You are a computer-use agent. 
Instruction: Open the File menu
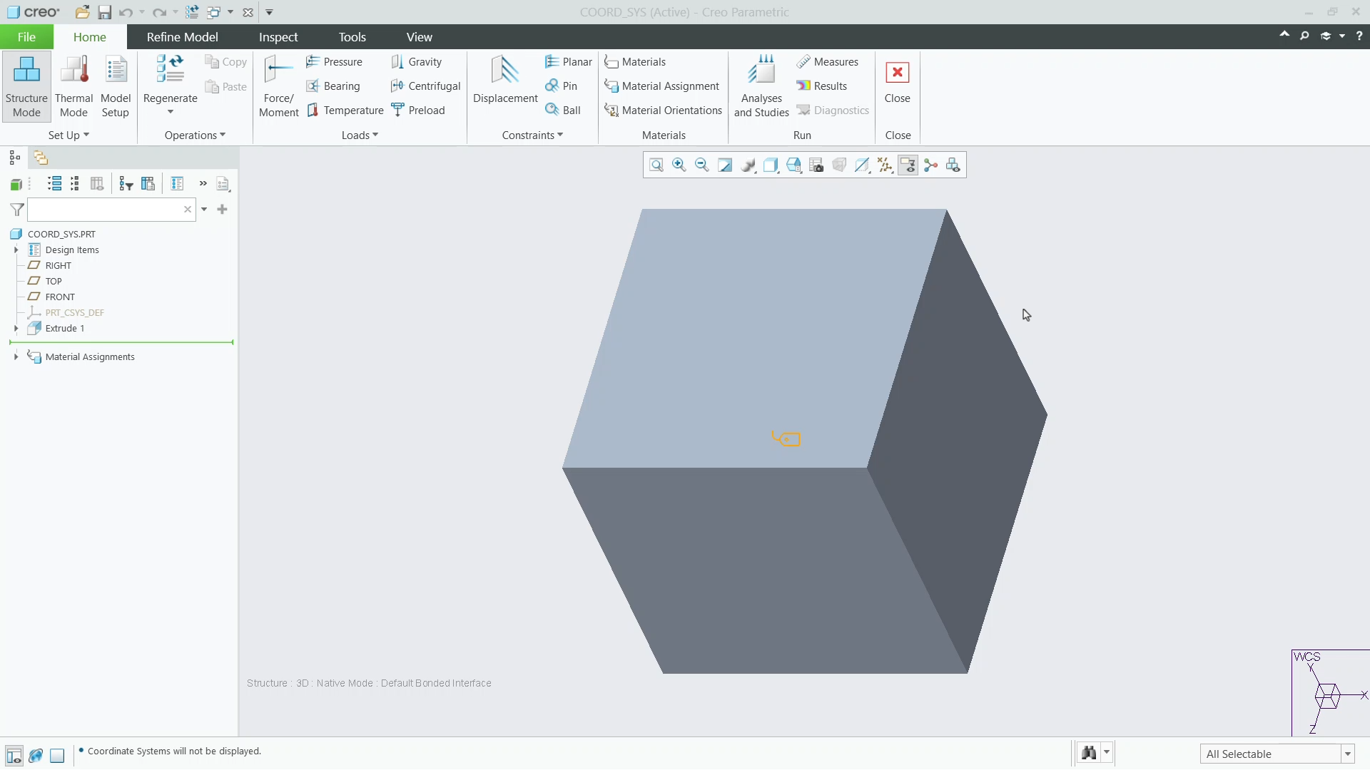(x=26, y=37)
